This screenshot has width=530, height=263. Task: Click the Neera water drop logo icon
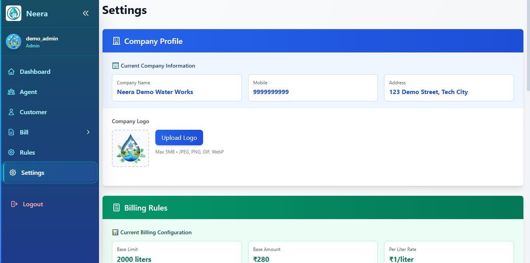14,13
